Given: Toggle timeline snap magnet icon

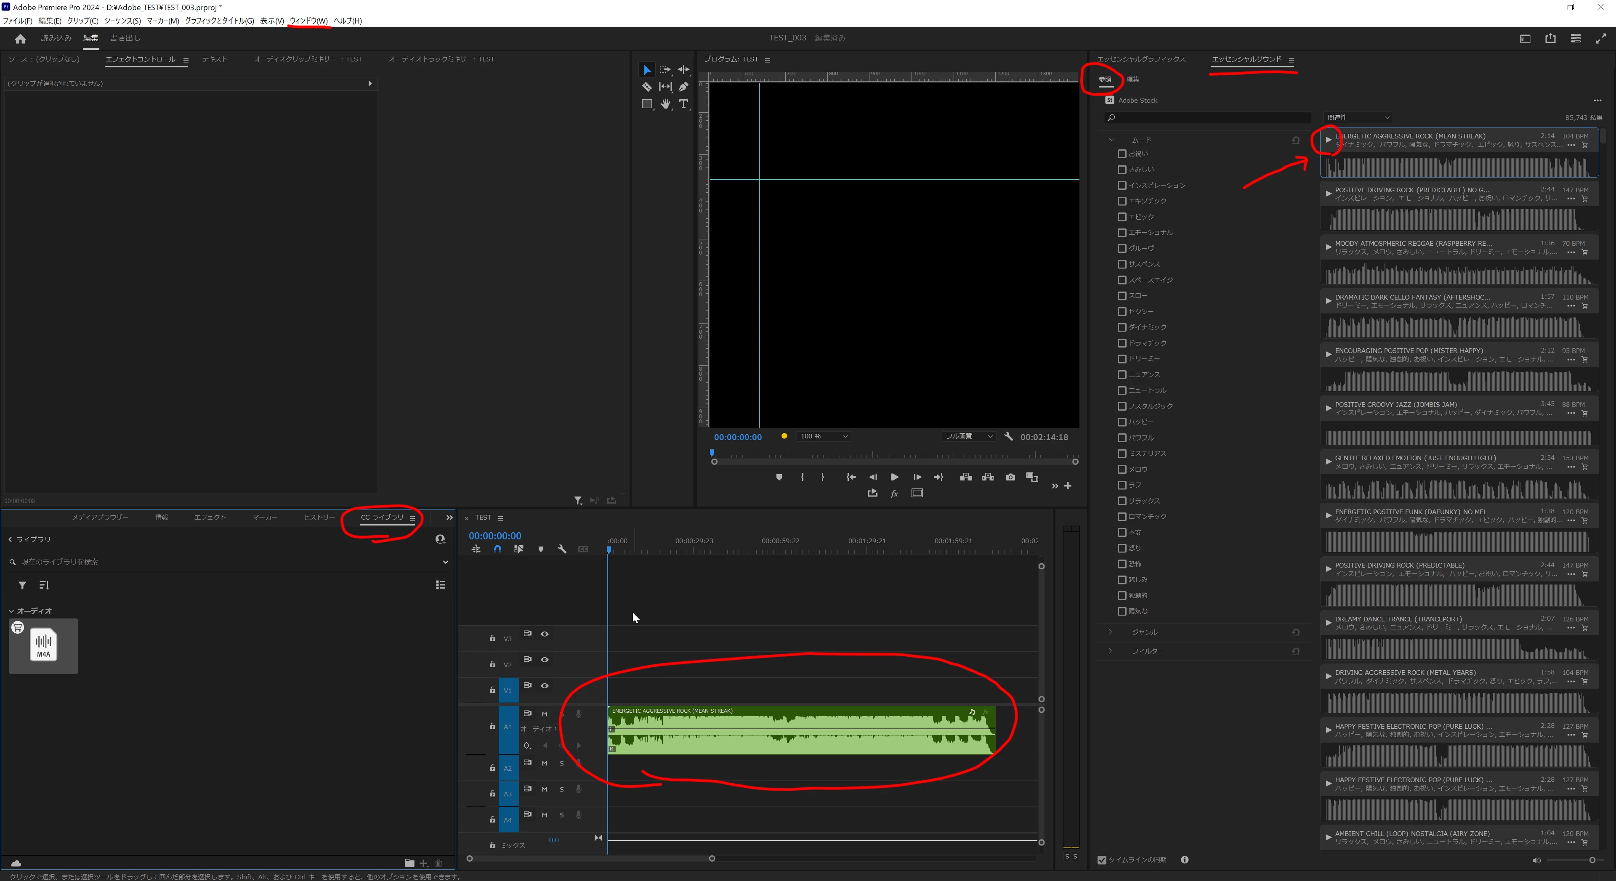Looking at the screenshot, I should (x=497, y=549).
